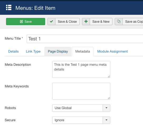Switch to the Link Type tab
Viewport: 143px width, 136px height.
point(33,51)
